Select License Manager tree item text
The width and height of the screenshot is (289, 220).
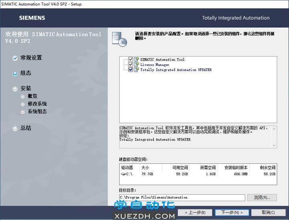(155, 65)
